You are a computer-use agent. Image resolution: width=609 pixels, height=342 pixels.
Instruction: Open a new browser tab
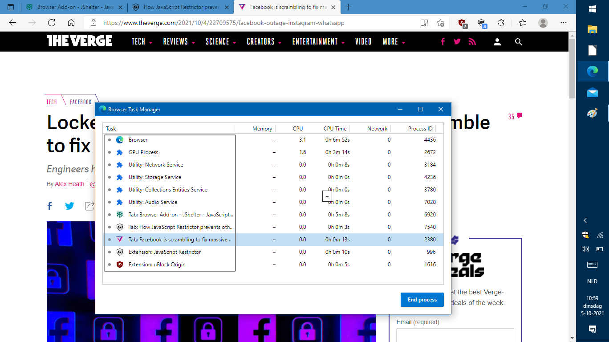(x=349, y=7)
